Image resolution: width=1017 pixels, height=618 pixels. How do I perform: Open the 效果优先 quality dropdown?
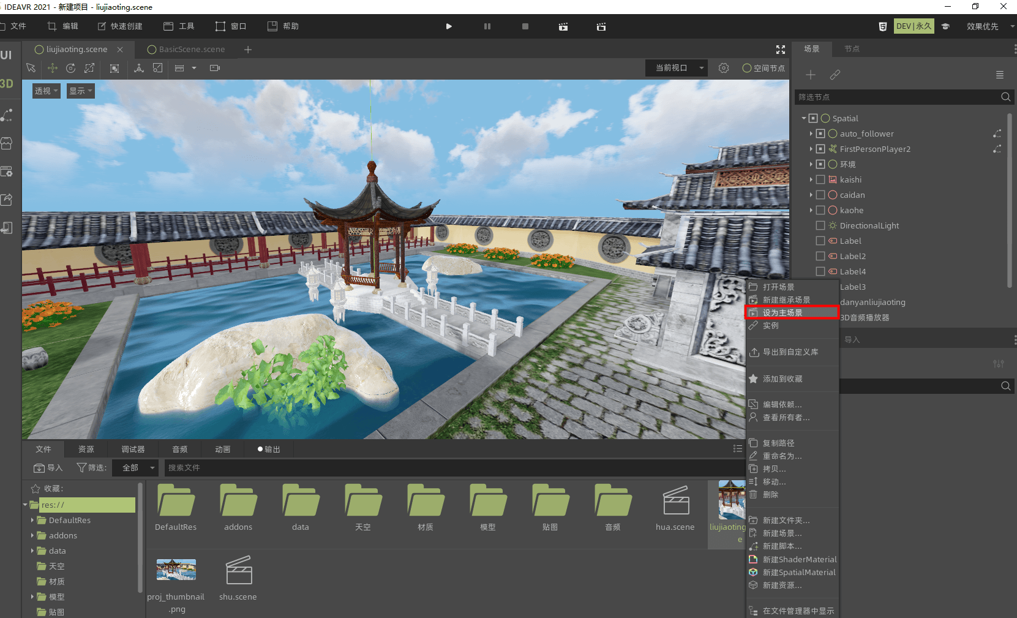pos(990,26)
